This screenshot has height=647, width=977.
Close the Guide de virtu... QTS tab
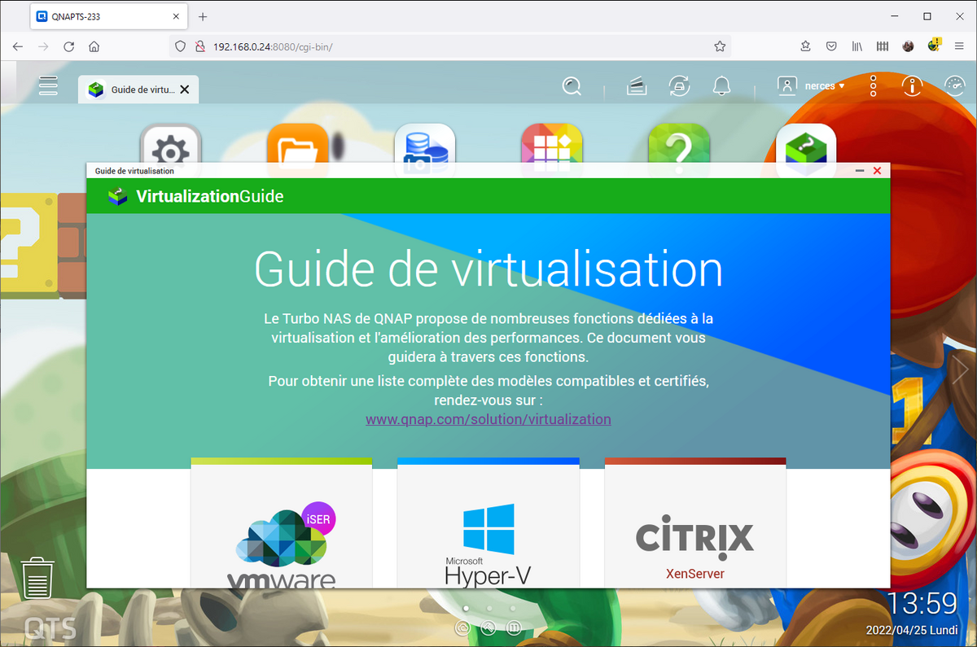tap(185, 90)
